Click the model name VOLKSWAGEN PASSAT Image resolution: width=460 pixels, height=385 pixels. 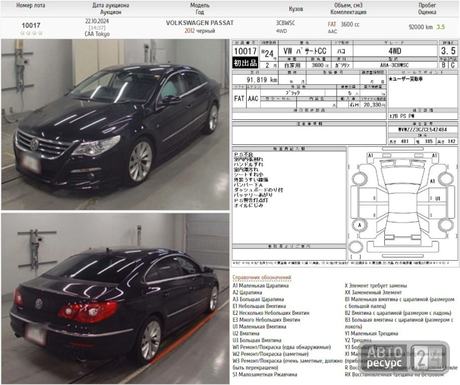[x=200, y=23]
